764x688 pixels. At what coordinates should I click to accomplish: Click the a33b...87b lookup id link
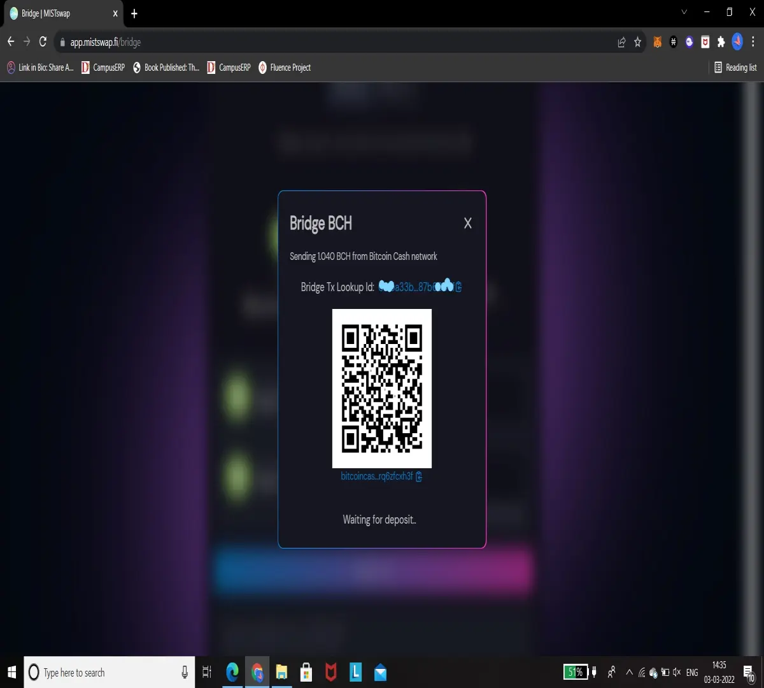pos(416,287)
